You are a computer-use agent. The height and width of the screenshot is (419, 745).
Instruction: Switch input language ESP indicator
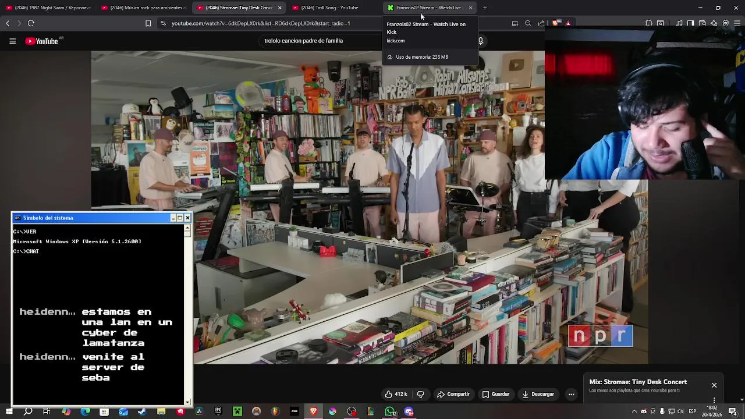click(x=693, y=411)
